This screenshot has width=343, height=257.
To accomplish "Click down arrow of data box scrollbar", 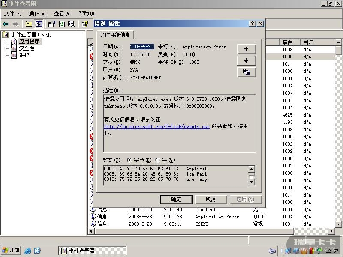I will point(252,182).
